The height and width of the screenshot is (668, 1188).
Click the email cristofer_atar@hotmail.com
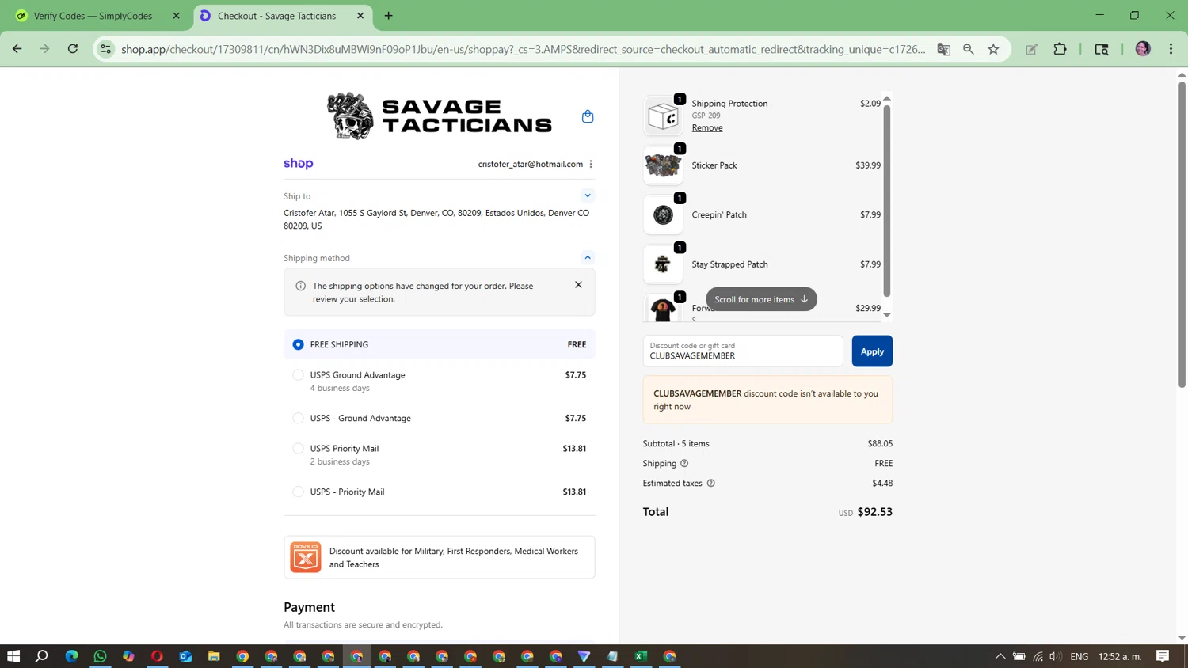[530, 164]
